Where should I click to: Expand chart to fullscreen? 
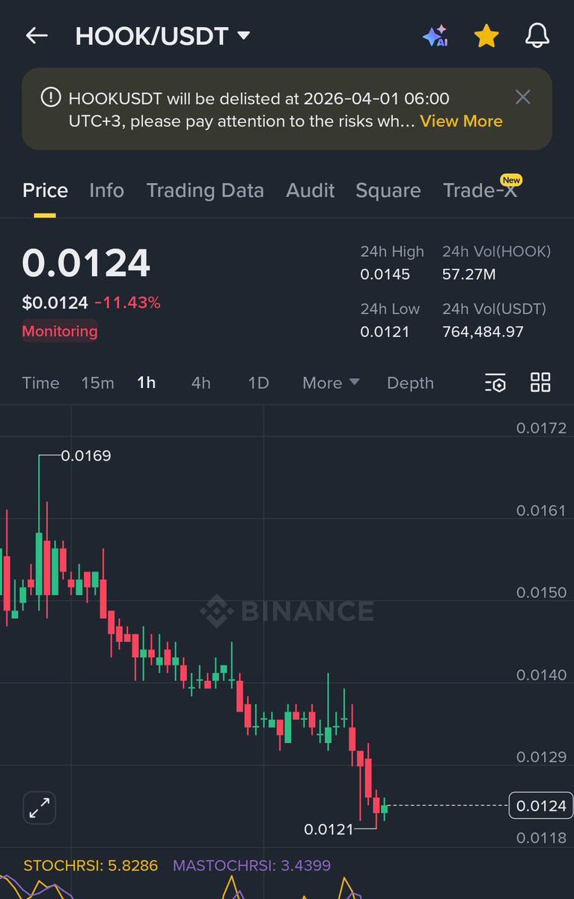39,808
